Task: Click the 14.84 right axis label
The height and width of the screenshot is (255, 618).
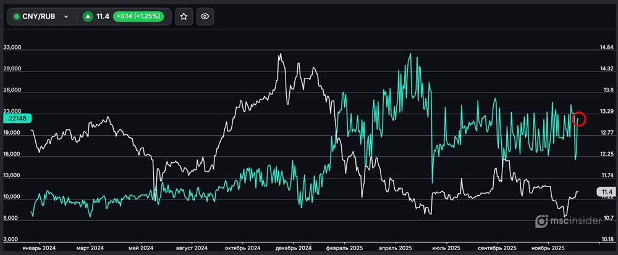Action: pyautogui.click(x=606, y=47)
